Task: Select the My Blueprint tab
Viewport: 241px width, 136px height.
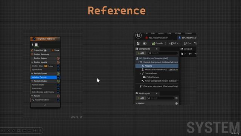Action: pyautogui.click(x=145, y=93)
